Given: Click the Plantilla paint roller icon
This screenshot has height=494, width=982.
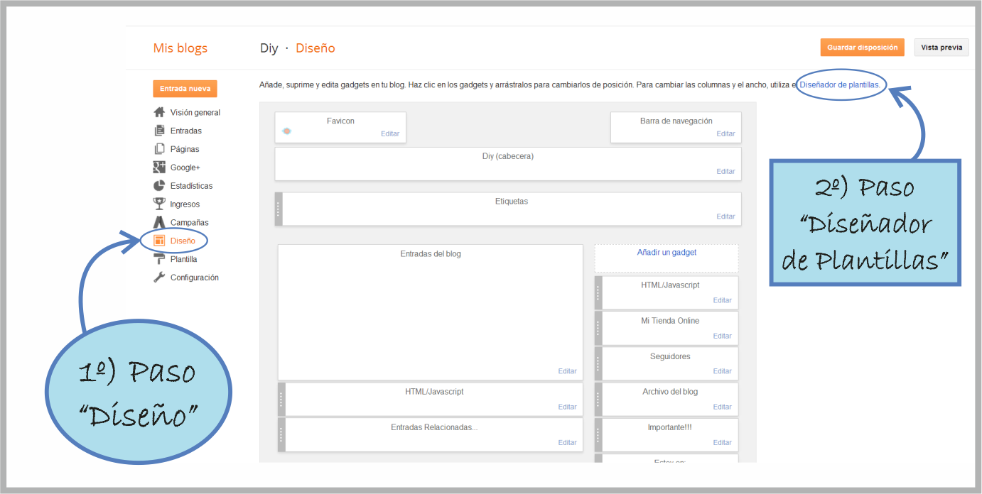Looking at the screenshot, I should (159, 259).
